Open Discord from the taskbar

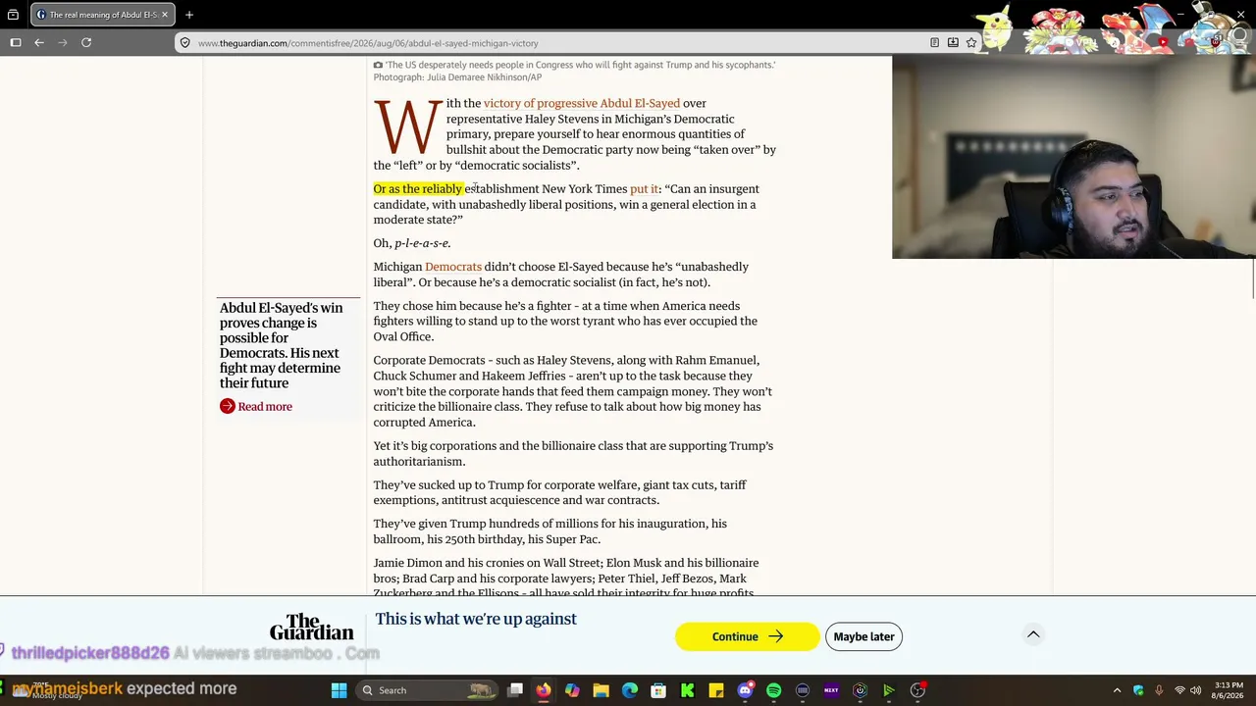point(746,690)
